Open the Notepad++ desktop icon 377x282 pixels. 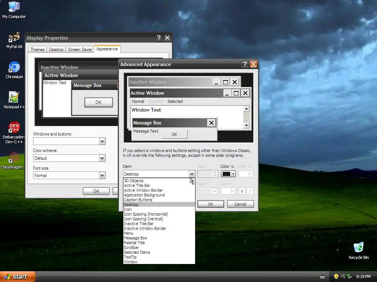pyautogui.click(x=14, y=100)
